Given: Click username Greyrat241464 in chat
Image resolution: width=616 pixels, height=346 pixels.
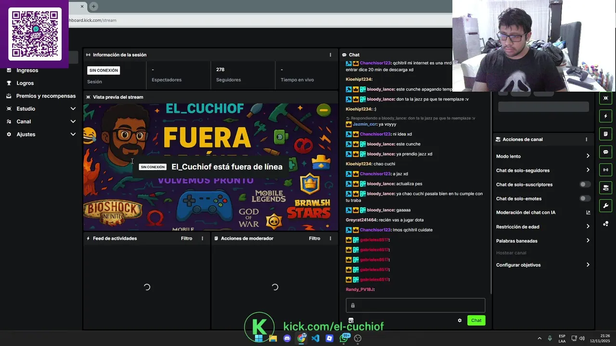Looking at the screenshot, I should [361, 220].
